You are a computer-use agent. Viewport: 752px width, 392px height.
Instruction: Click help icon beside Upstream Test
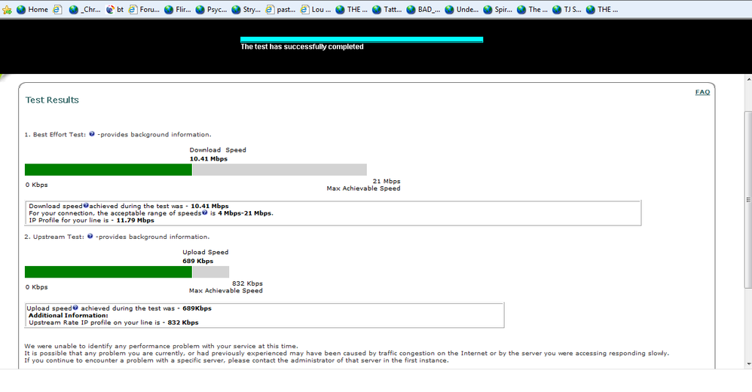90,236
